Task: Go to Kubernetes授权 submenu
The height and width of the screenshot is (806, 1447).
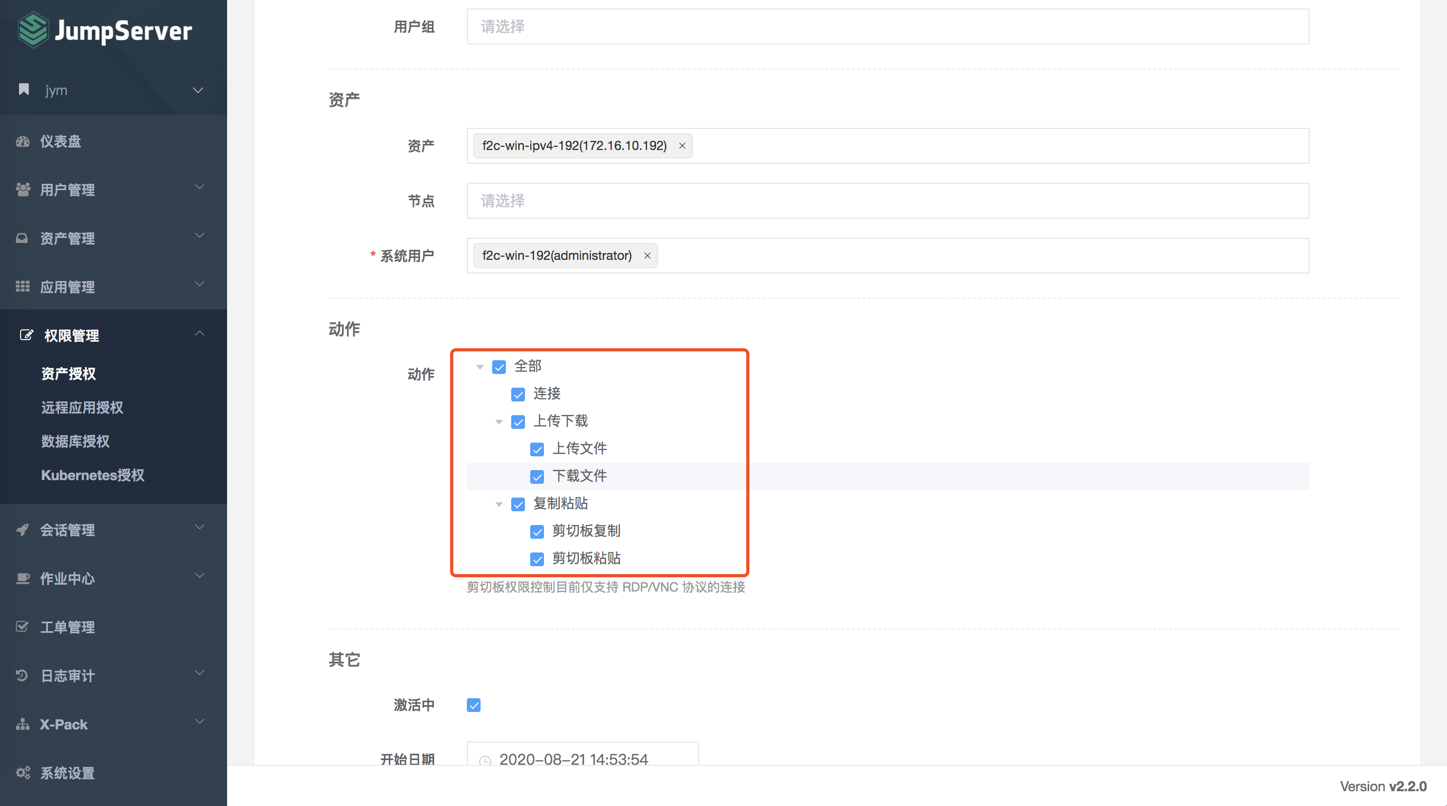Action: pos(93,475)
